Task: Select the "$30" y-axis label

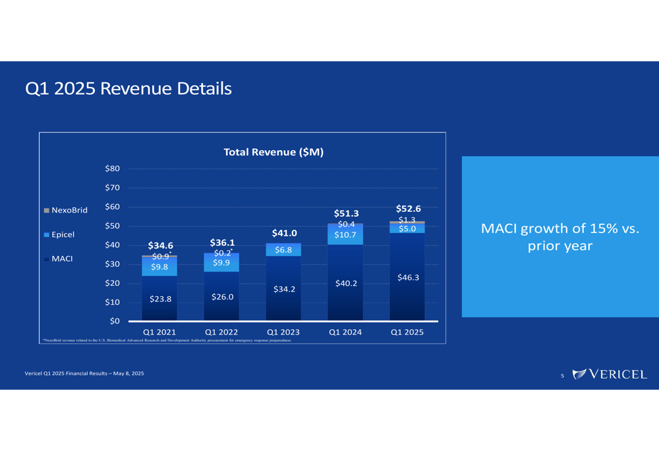Action: coord(112,264)
